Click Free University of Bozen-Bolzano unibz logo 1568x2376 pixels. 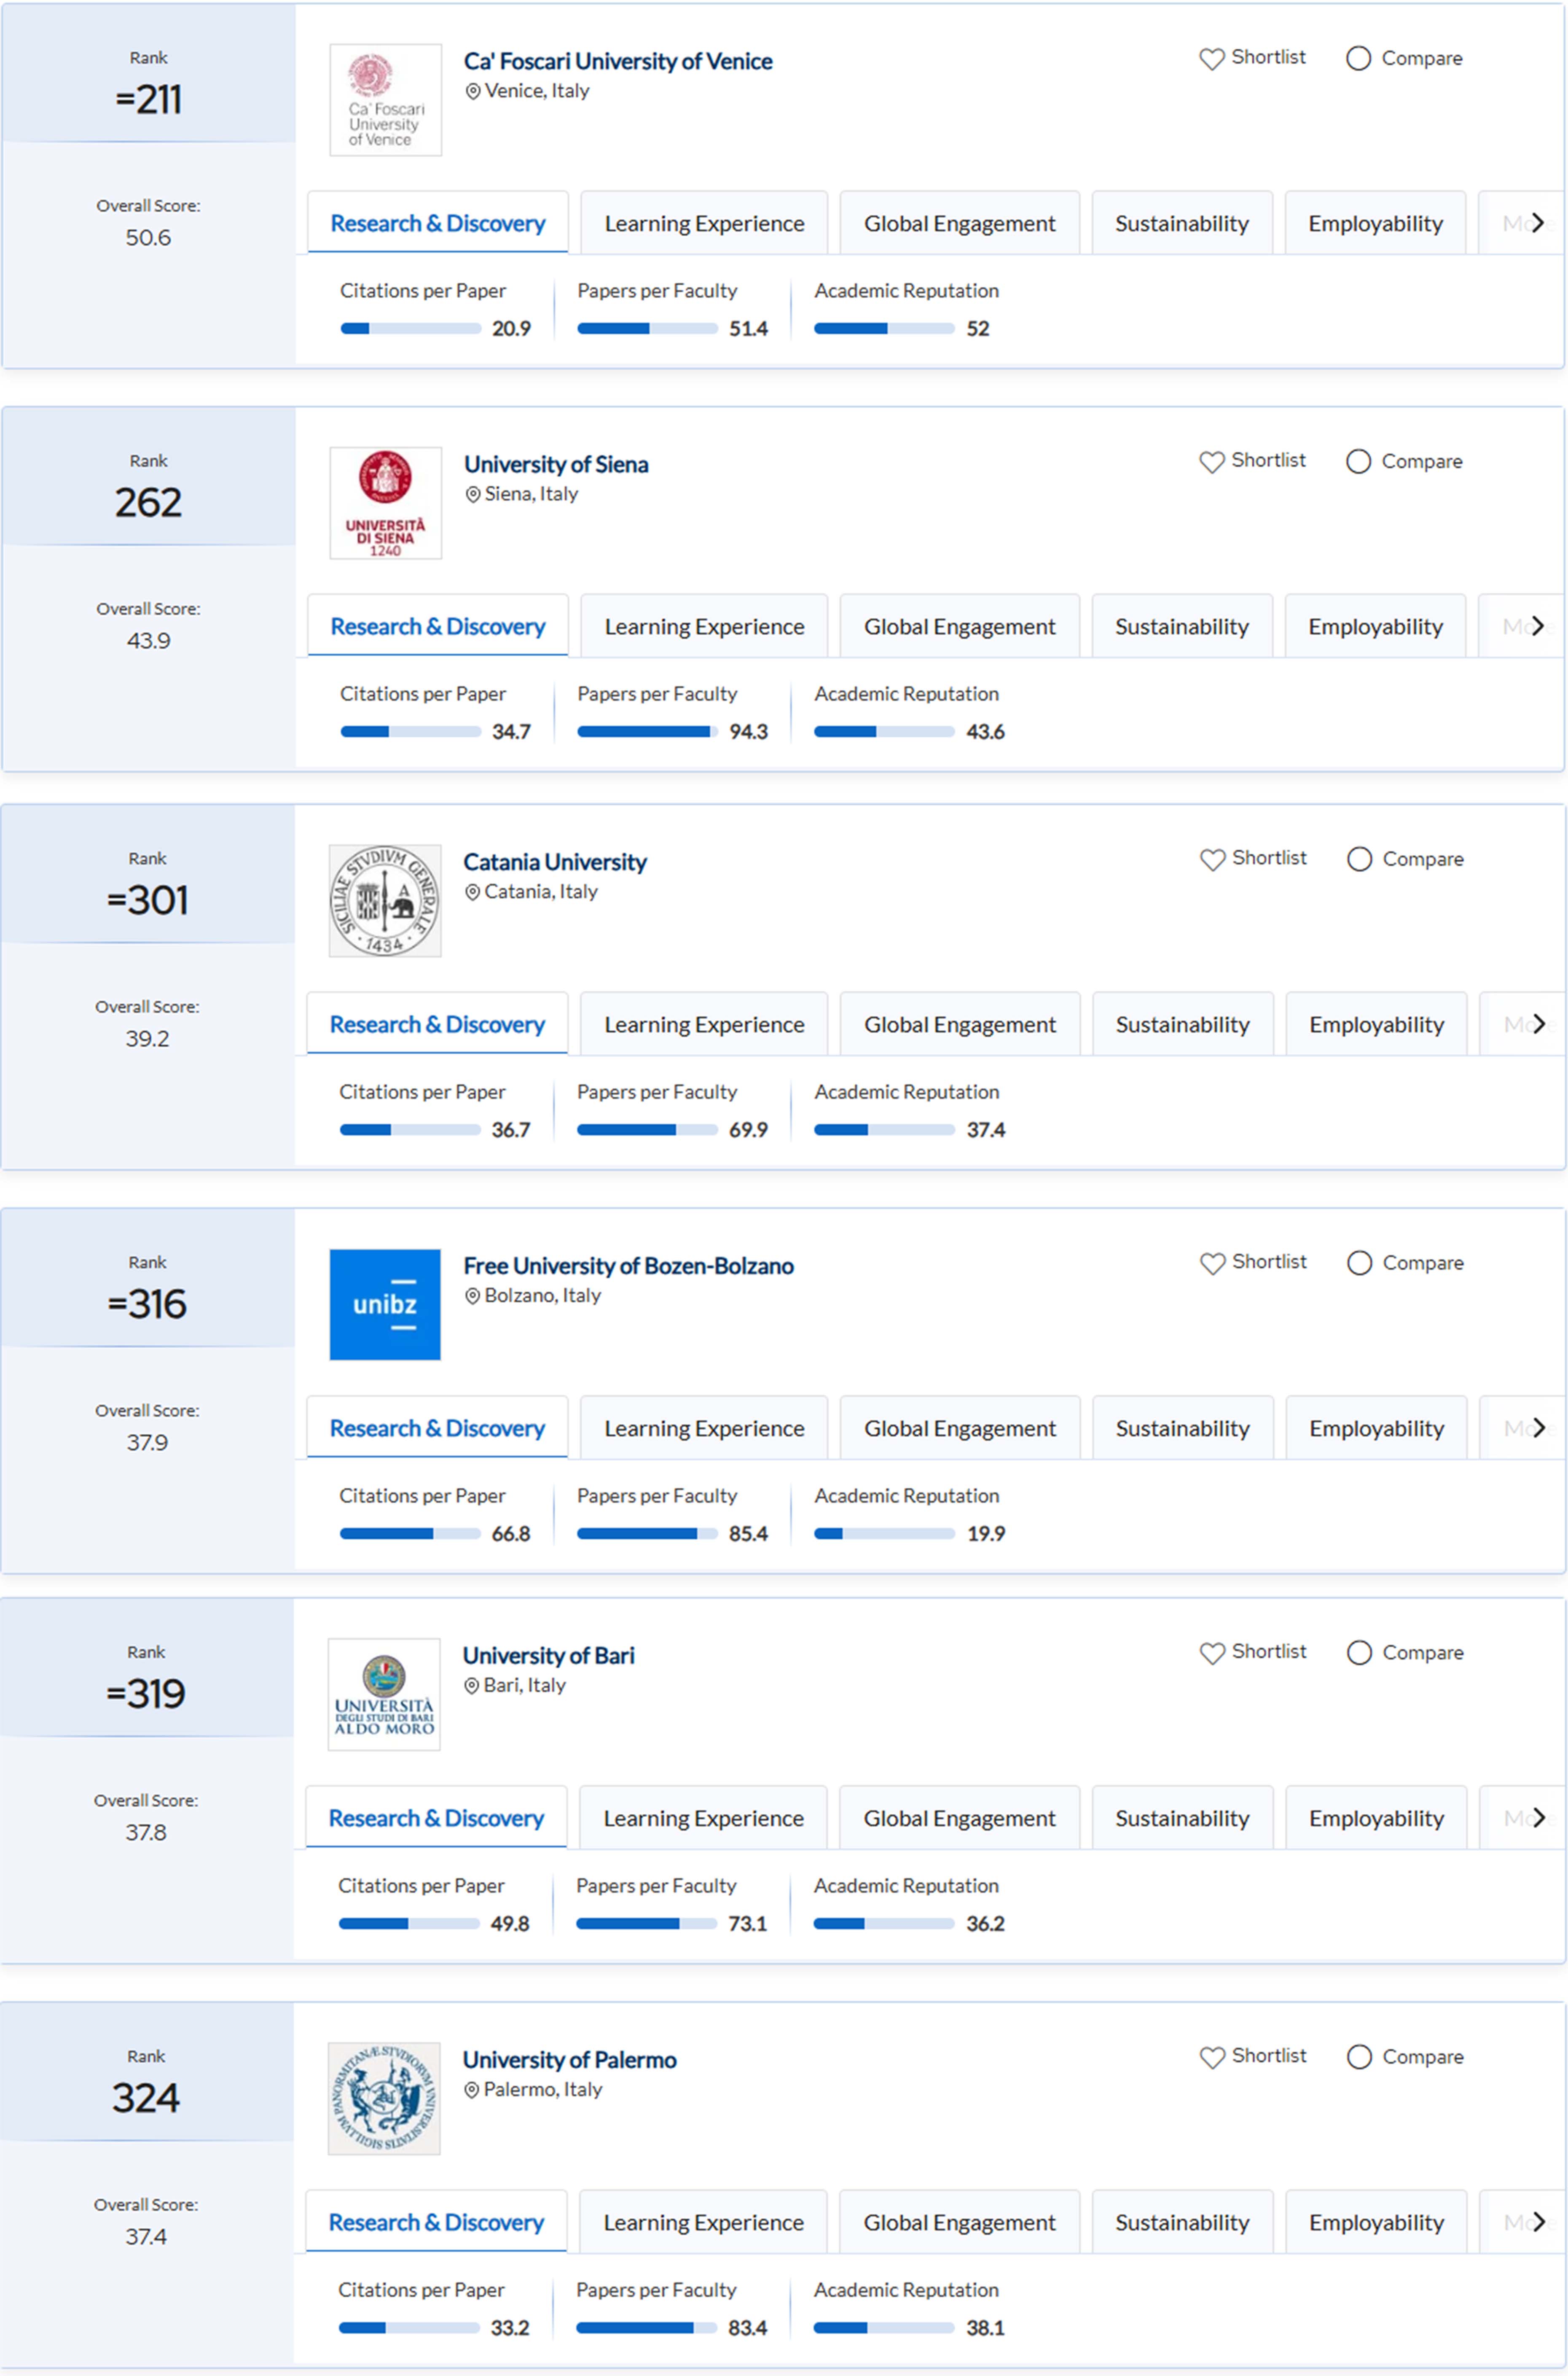click(385, 1304)
